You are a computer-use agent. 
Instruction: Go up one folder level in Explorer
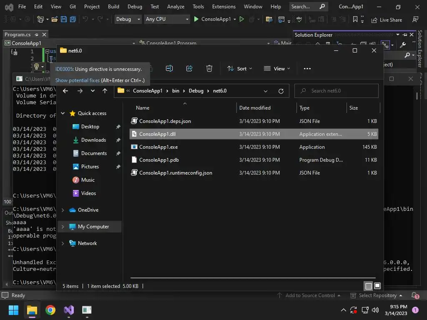point(105,91)
